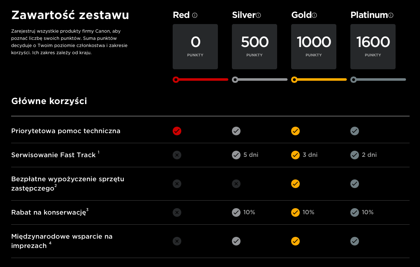Image resolution: width=420 pixels, height=267 pixels.
Task: Choose the Gold 1000 punkty card
Action: (x=314, y=47)
